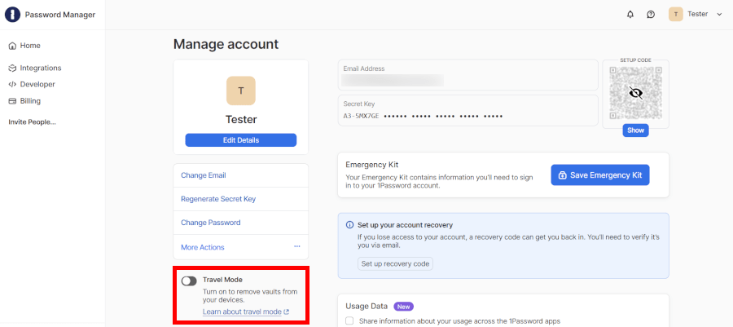Click Invite People in sidebar
This screenshot has height=327, width=733.
coord(32,122)
